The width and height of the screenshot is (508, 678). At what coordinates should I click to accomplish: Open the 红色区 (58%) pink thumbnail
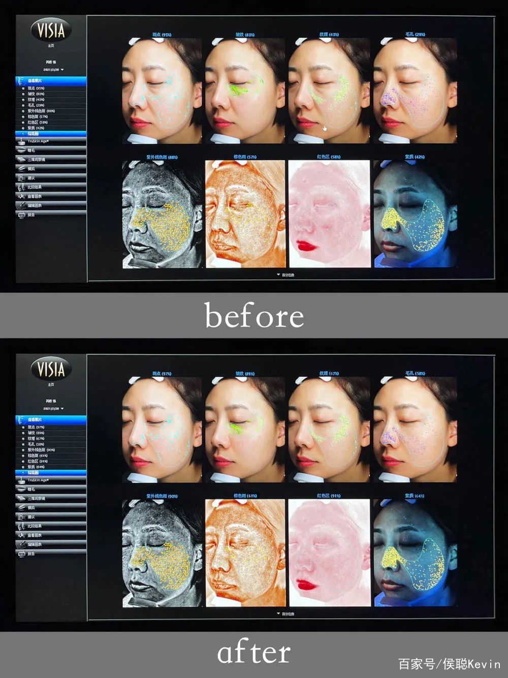point(329,214)
